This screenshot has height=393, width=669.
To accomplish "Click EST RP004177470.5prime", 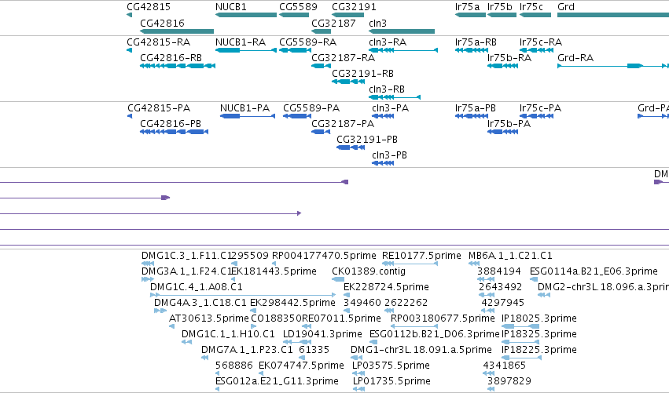I will point(324,256).
